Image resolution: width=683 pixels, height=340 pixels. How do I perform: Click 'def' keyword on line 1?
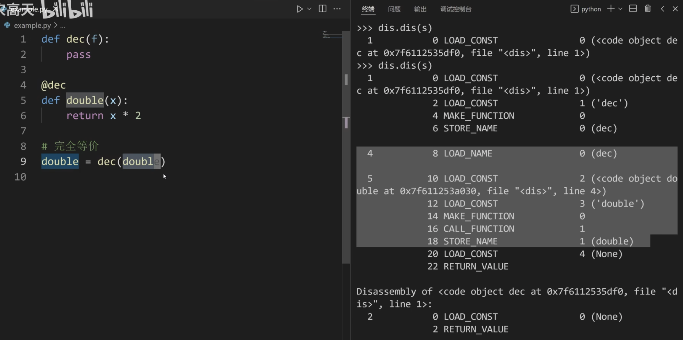click(51, 39)
